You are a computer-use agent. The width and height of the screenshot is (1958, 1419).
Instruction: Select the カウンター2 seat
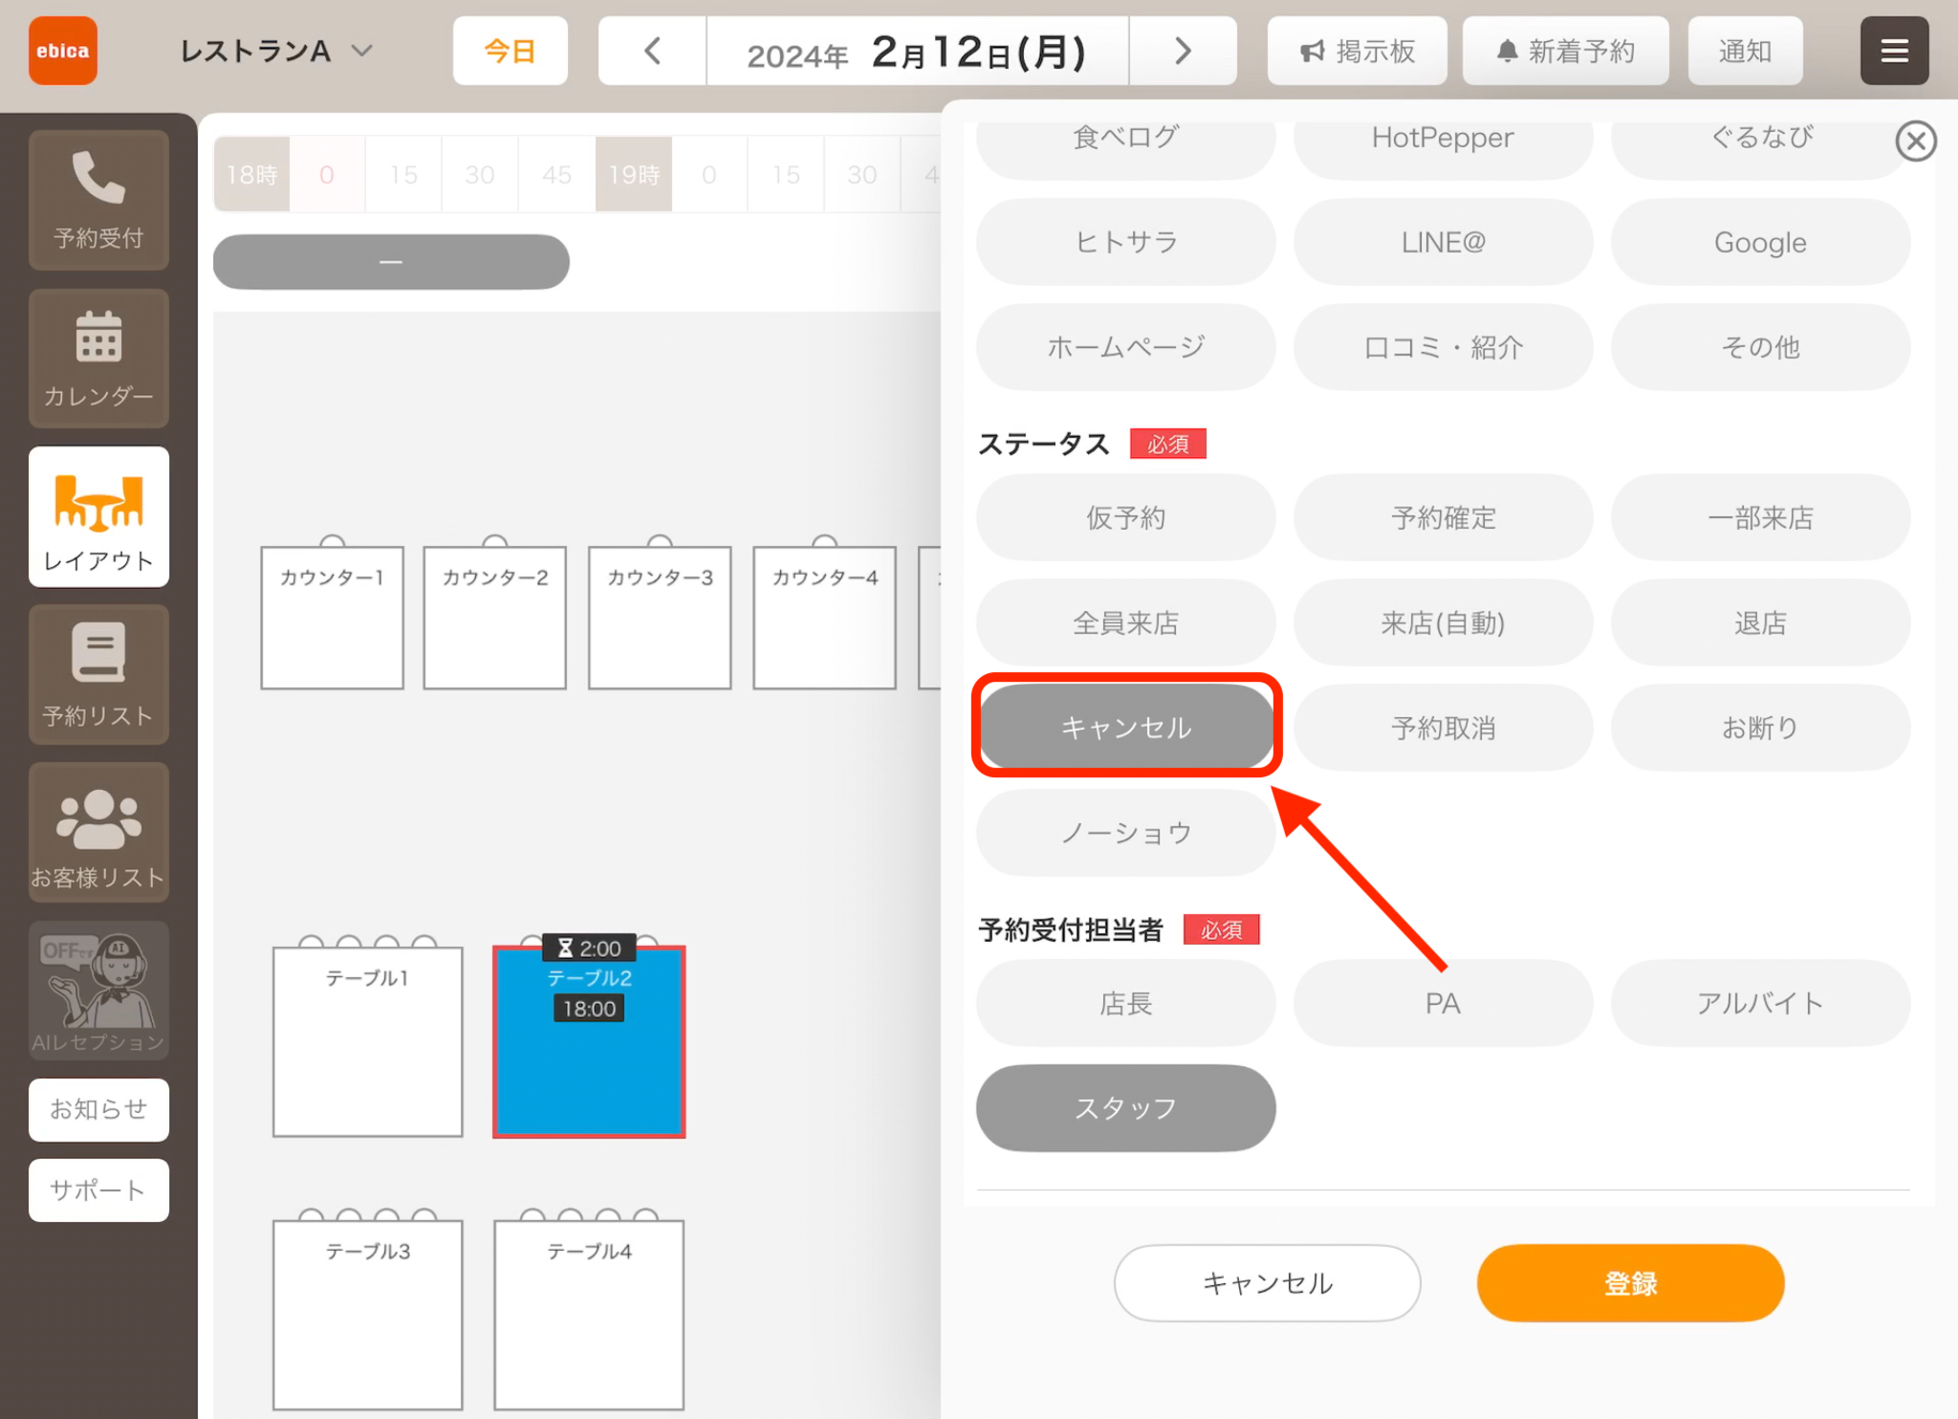pos(494,618)
